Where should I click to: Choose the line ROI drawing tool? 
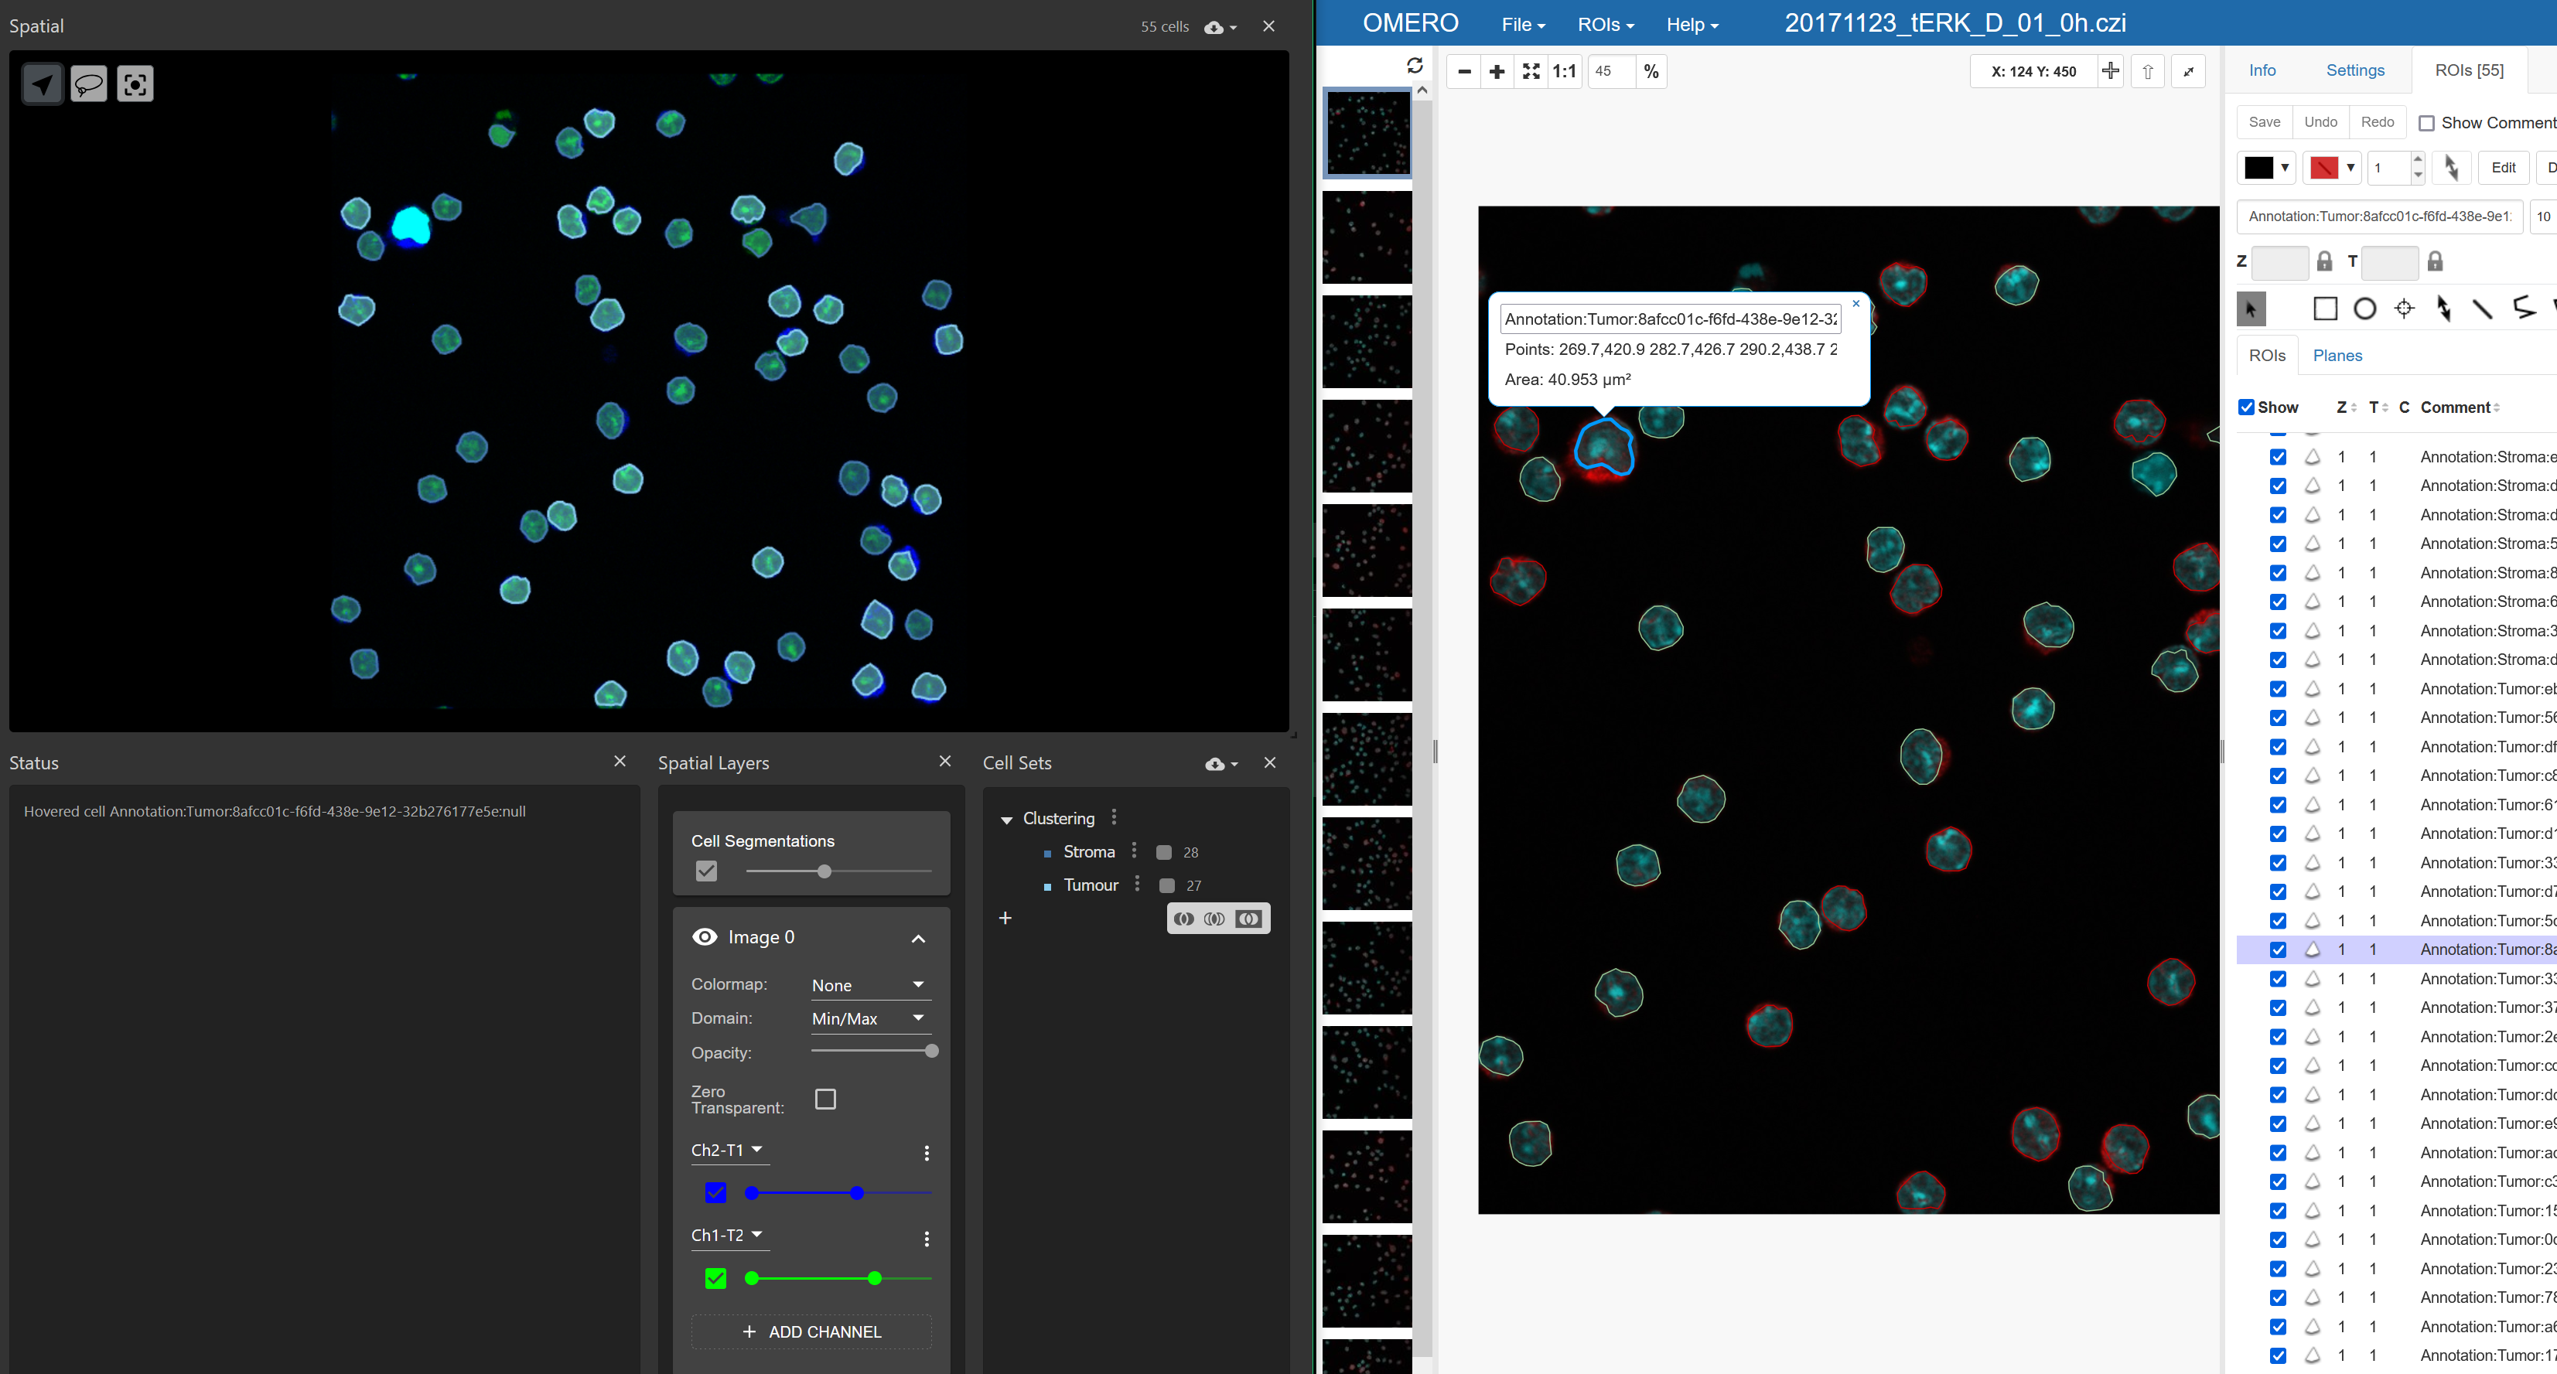tap(2483, 309)
